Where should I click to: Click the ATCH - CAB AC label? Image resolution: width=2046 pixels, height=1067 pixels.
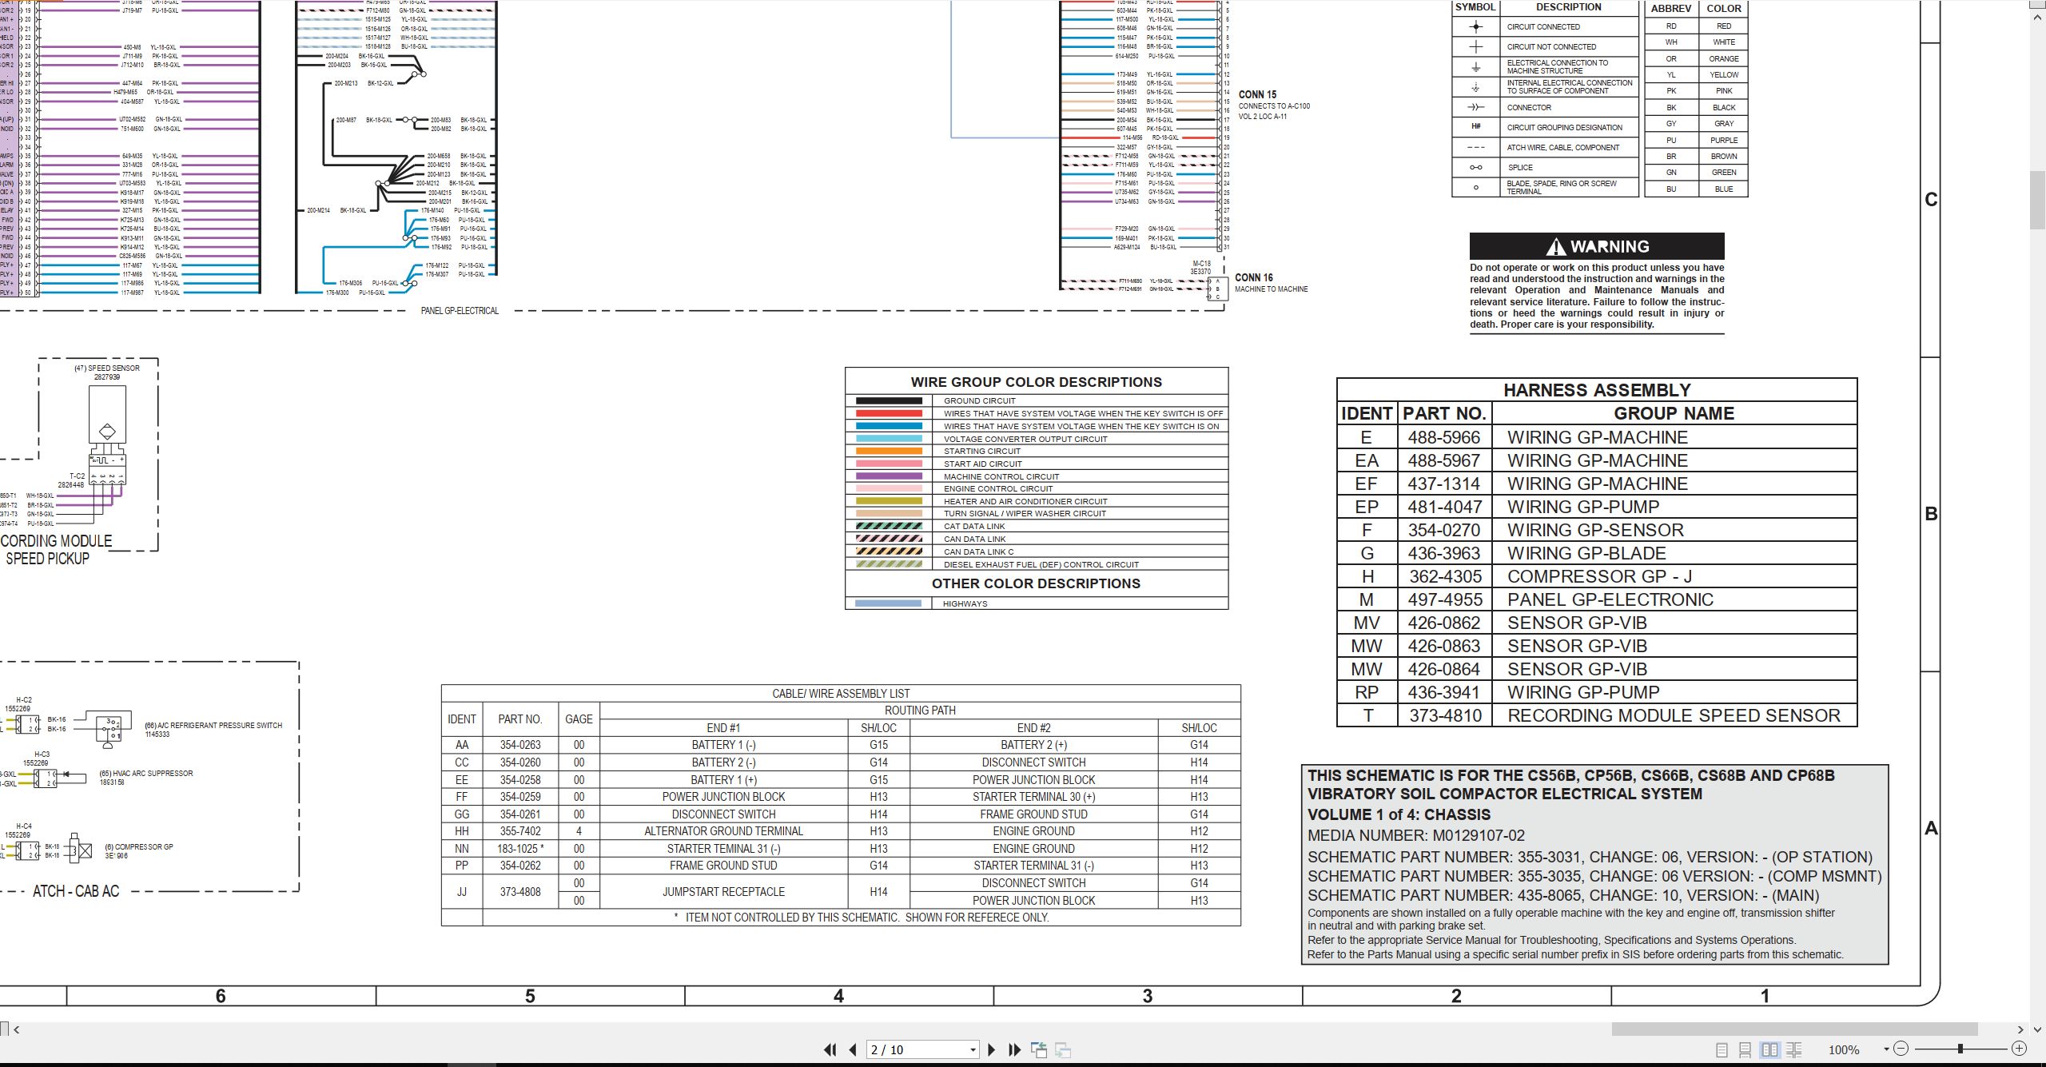pos(76,891)
